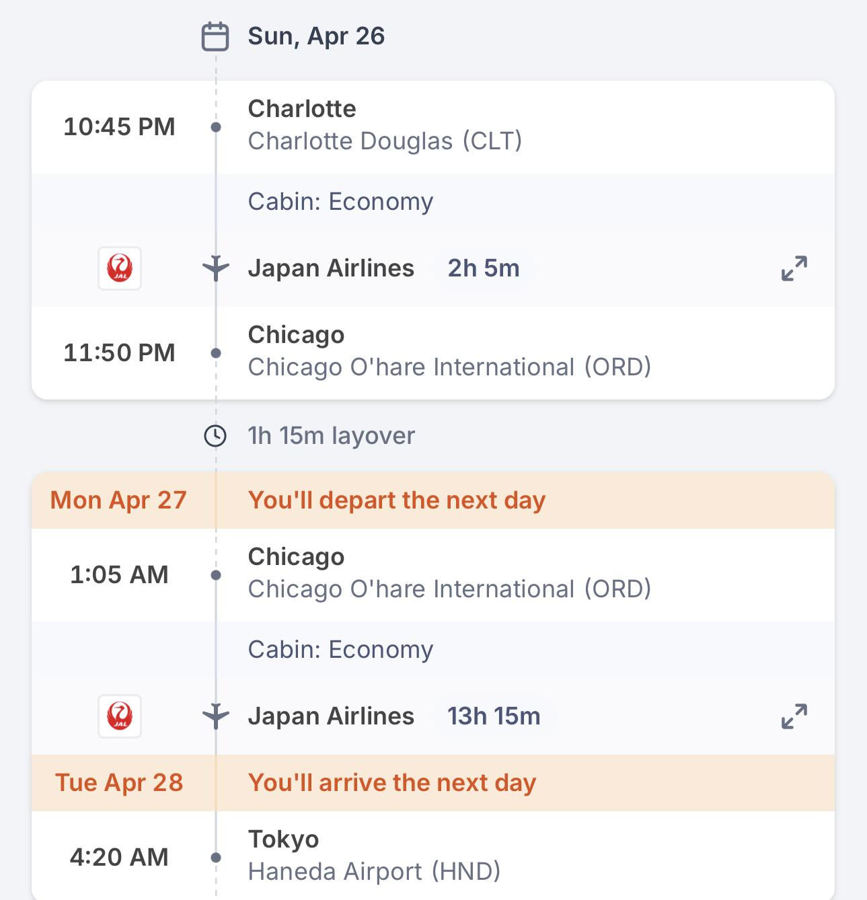
Task: Select the Haneda Airport (HND) text
Action: click(374, 872)
